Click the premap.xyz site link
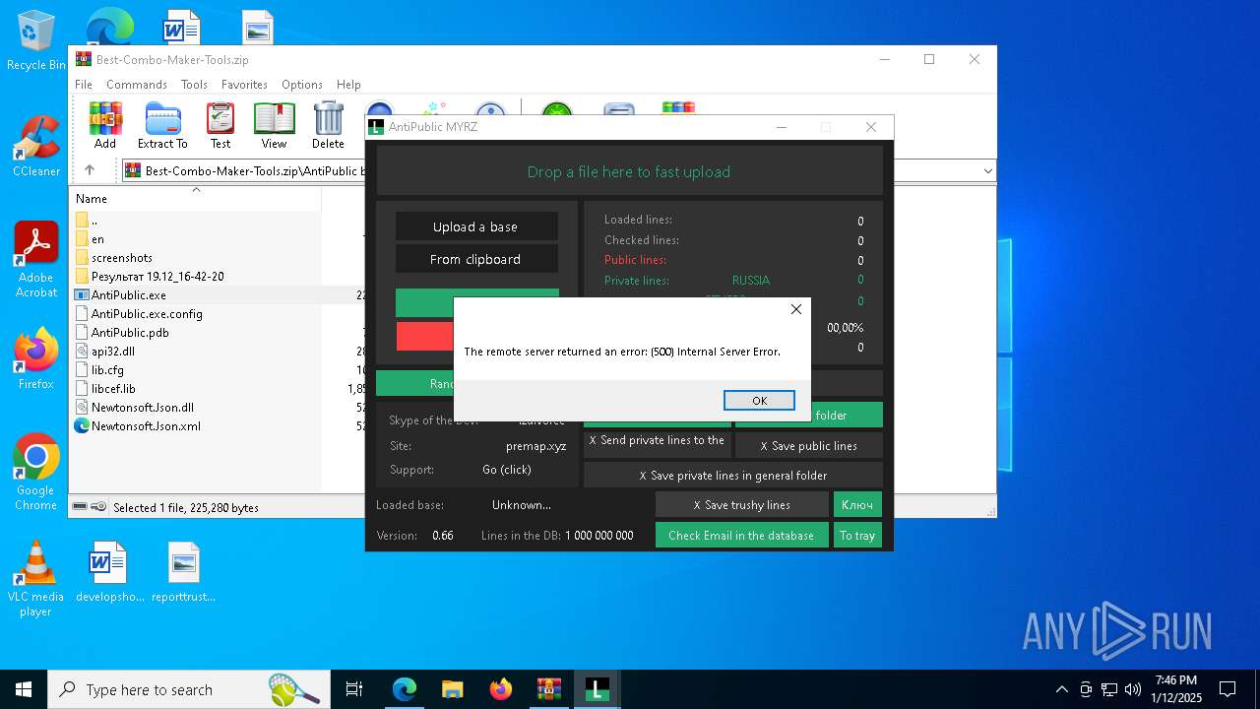 535,446
